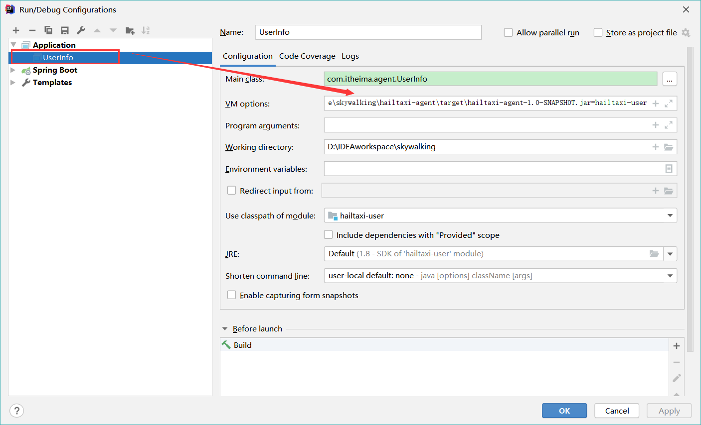Click the configuration panel vertical scrollbar
This screenshot has height=425, width=701.
690,199
